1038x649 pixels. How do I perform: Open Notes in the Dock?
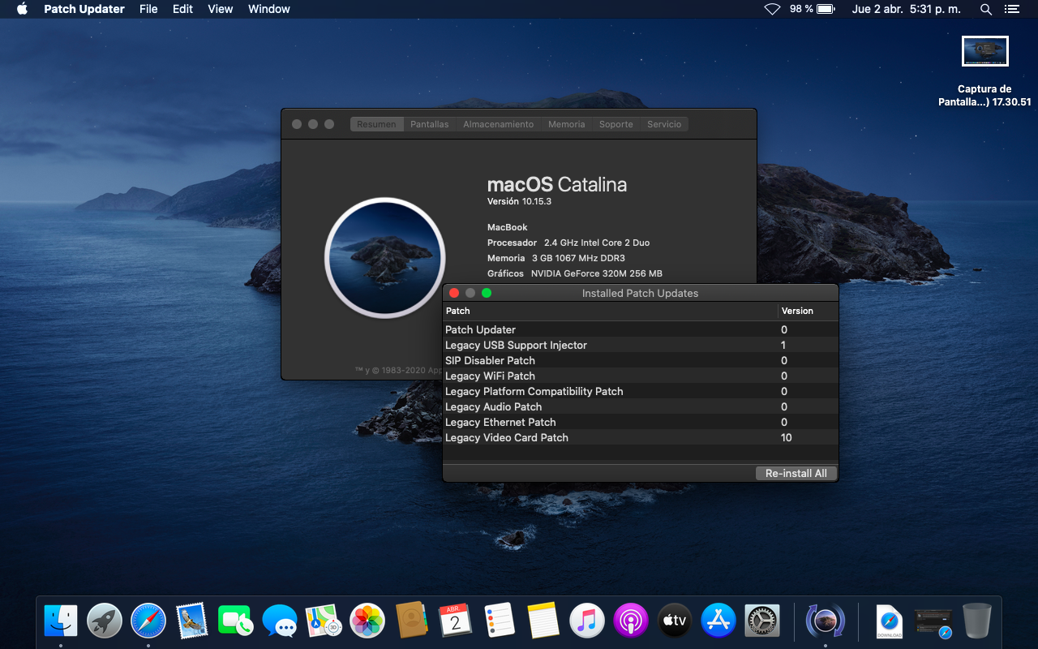[x=543, y=621]
